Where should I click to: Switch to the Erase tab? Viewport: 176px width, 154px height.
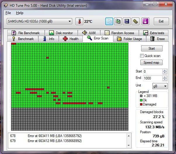(x=157, y=39)
